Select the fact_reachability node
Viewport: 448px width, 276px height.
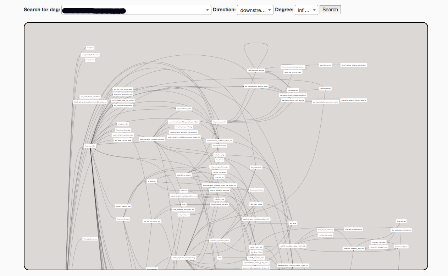[x=325, y=88]
